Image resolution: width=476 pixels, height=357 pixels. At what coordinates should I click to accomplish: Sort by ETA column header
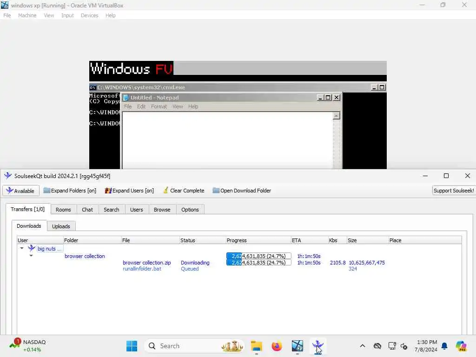tap(309, 240)
